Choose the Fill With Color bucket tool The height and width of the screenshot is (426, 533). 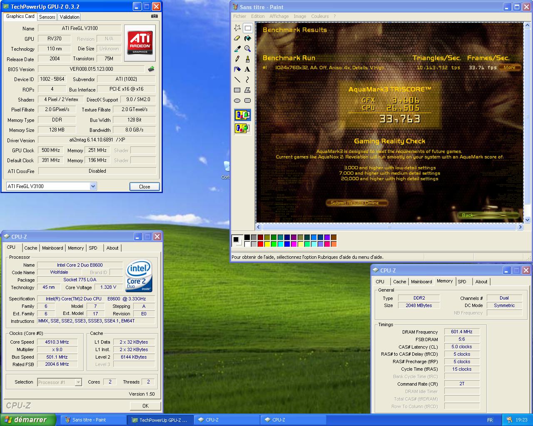tap(248, 38)
